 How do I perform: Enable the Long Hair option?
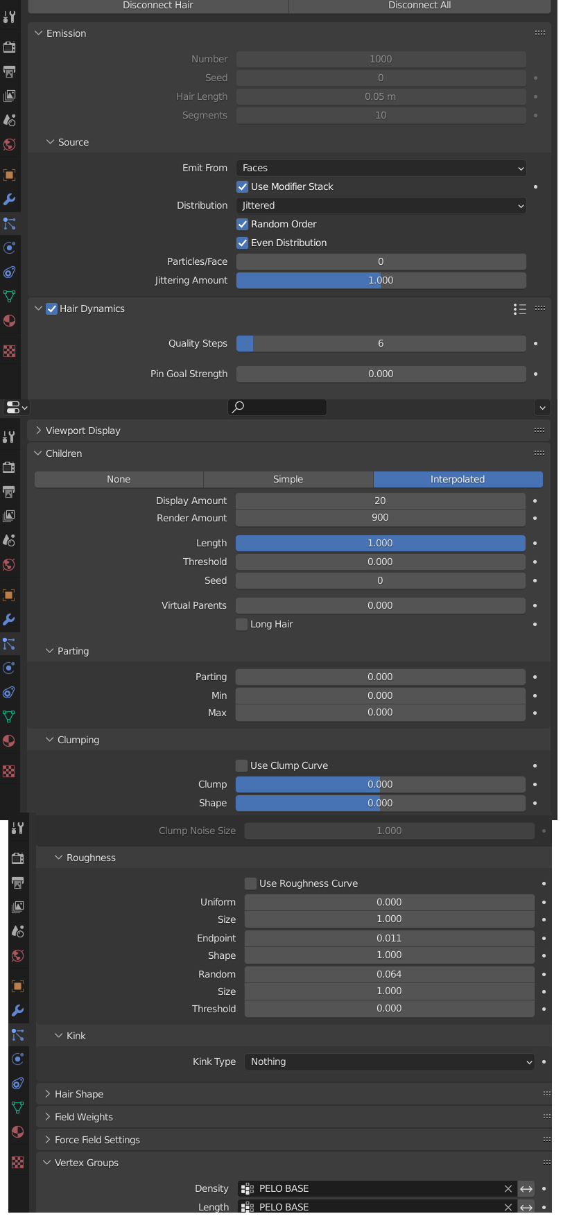(x=242, y=625)
